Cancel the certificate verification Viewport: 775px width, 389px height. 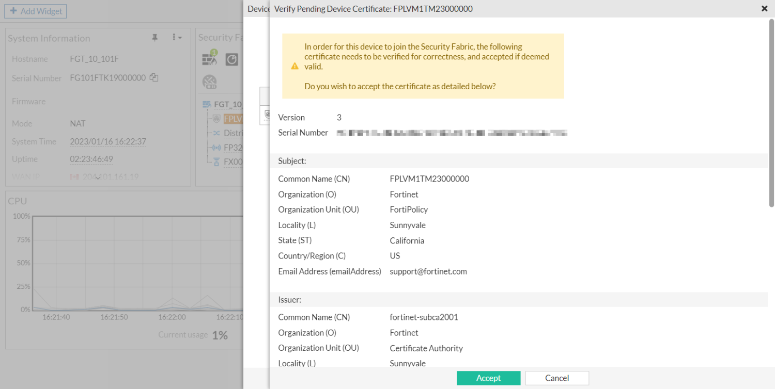pyautogui.click(x=556, y=378)
